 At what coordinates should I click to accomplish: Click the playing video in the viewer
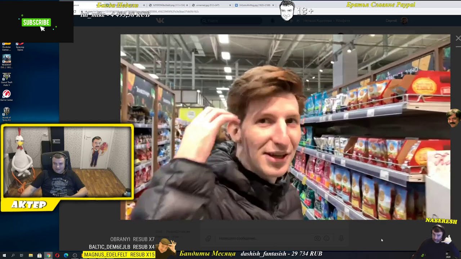click(285, 127)
